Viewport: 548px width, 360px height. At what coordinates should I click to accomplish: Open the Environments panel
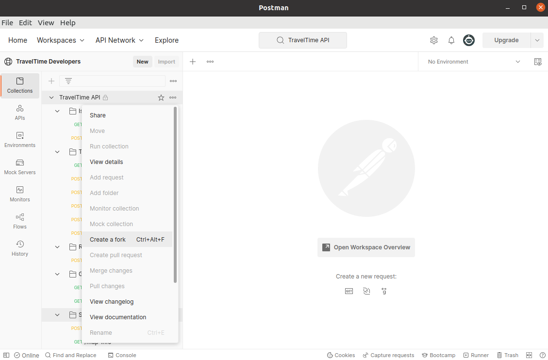point(19,140)
